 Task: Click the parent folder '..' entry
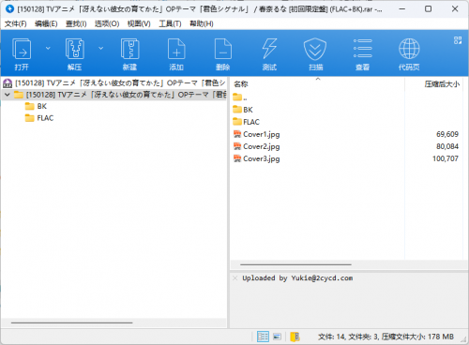(240, 97)
